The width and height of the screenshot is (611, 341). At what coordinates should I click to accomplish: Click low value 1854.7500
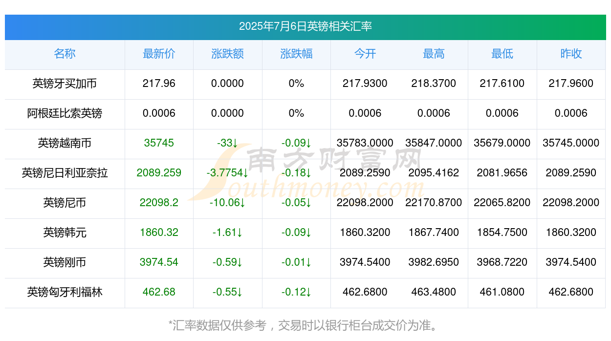[502, 233]
